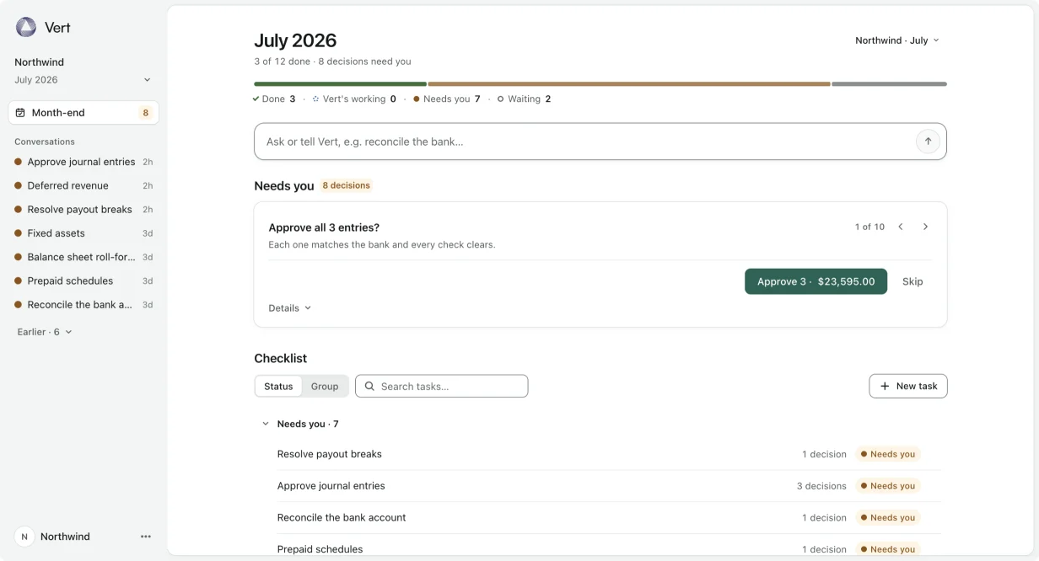Go to previous decision with left chevron
The width and height of the screenshot is (1039, 561).
[x=901, y=227]
